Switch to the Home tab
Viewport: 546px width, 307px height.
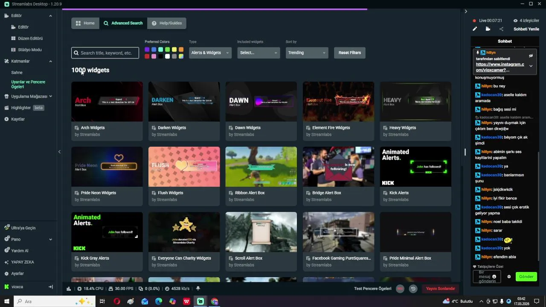coord(85,23)
